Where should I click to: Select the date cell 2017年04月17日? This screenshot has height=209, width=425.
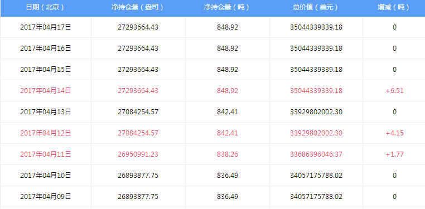pos(46,27)
